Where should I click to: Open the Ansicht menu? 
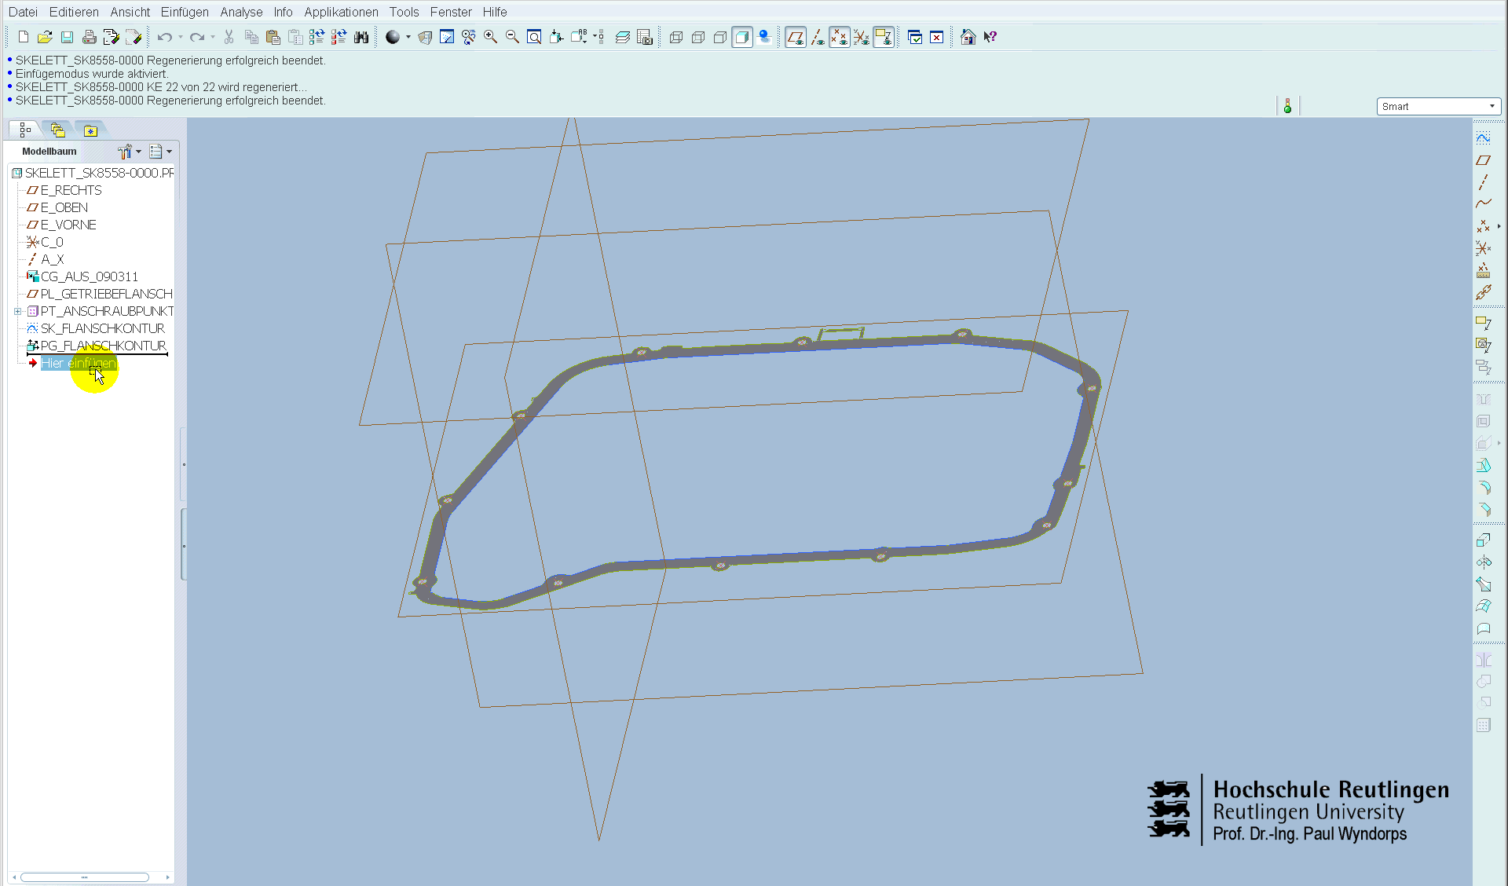pos(130,12)
